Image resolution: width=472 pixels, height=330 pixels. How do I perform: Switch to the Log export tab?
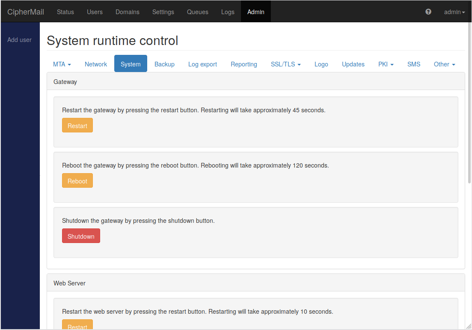[202, 64]
